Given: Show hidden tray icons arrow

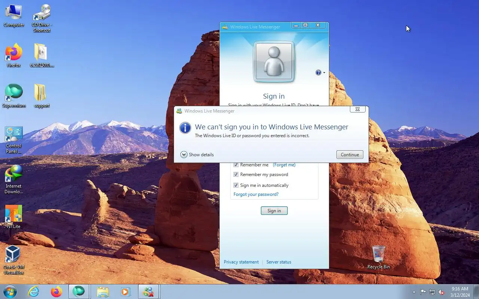Looking at the screenshot, I should pos(414,292).
